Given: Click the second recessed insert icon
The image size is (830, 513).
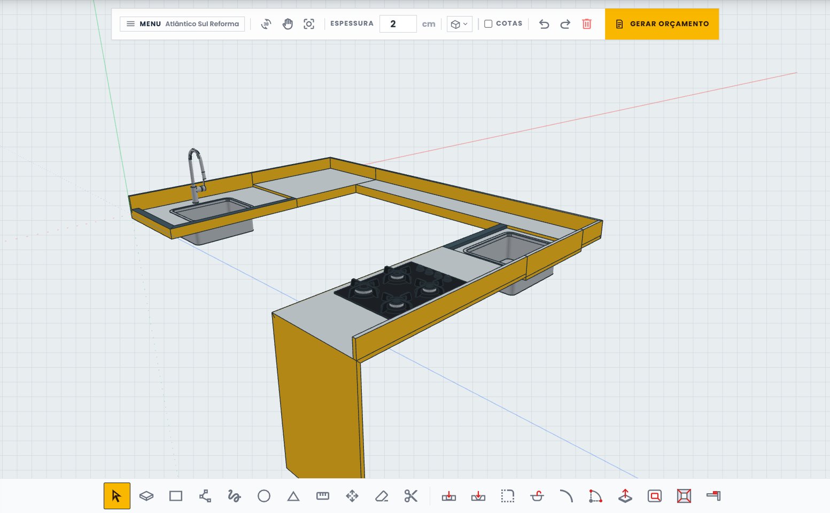Looking at the screenshot, I should point(478,496).
